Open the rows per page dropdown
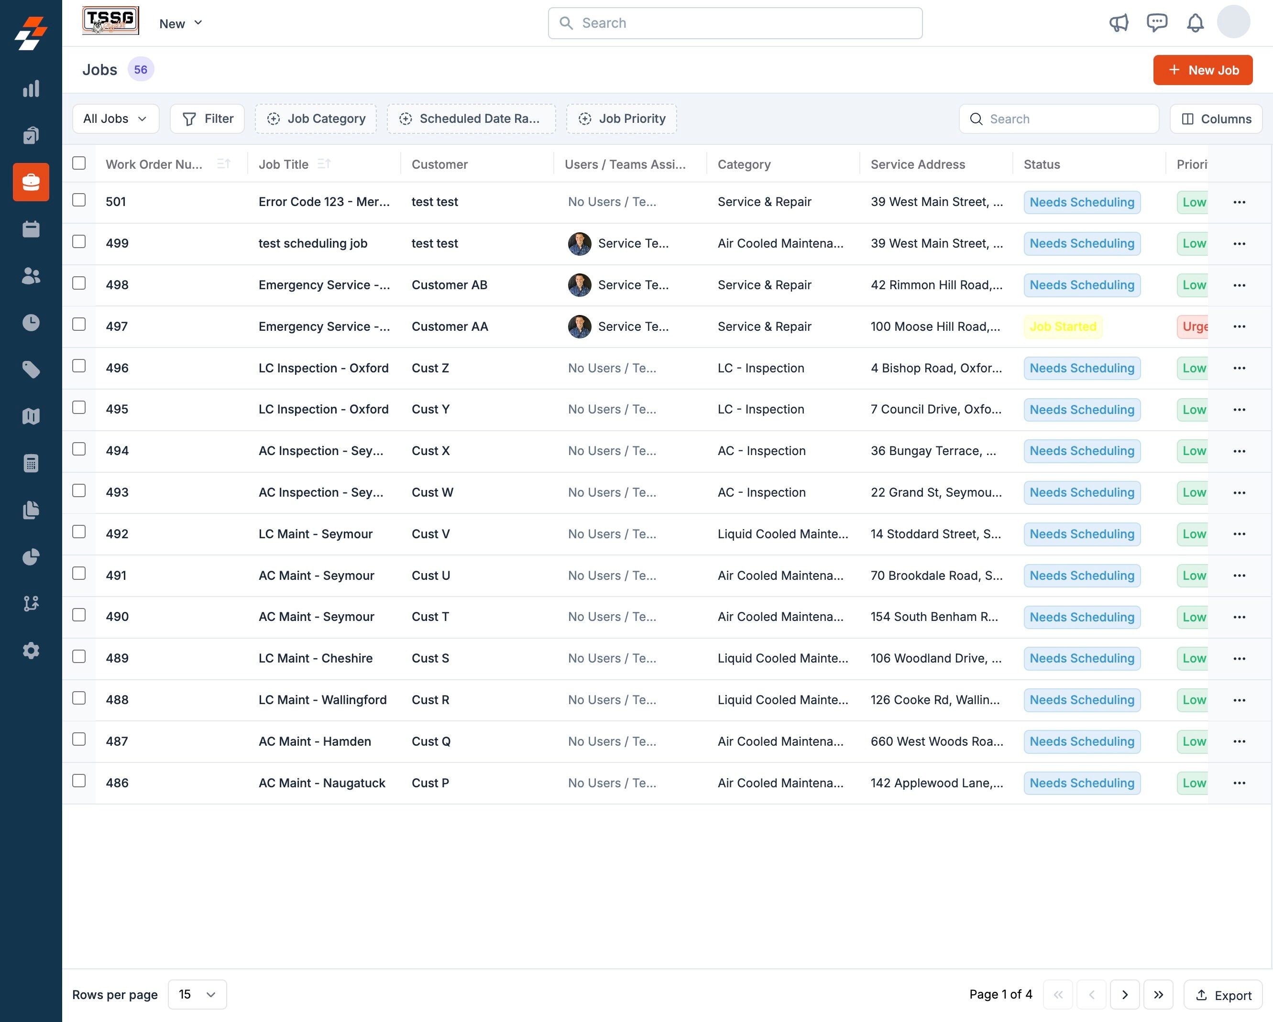Viewport: 1273px width, 1022px height. point(197,994)
